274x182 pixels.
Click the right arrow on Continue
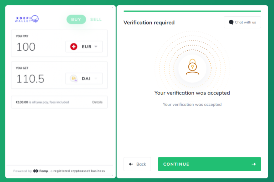[x=254, y=164]
